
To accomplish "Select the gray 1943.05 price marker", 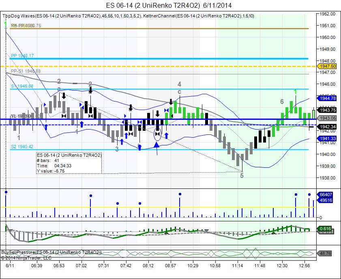I will pos(328,118).
